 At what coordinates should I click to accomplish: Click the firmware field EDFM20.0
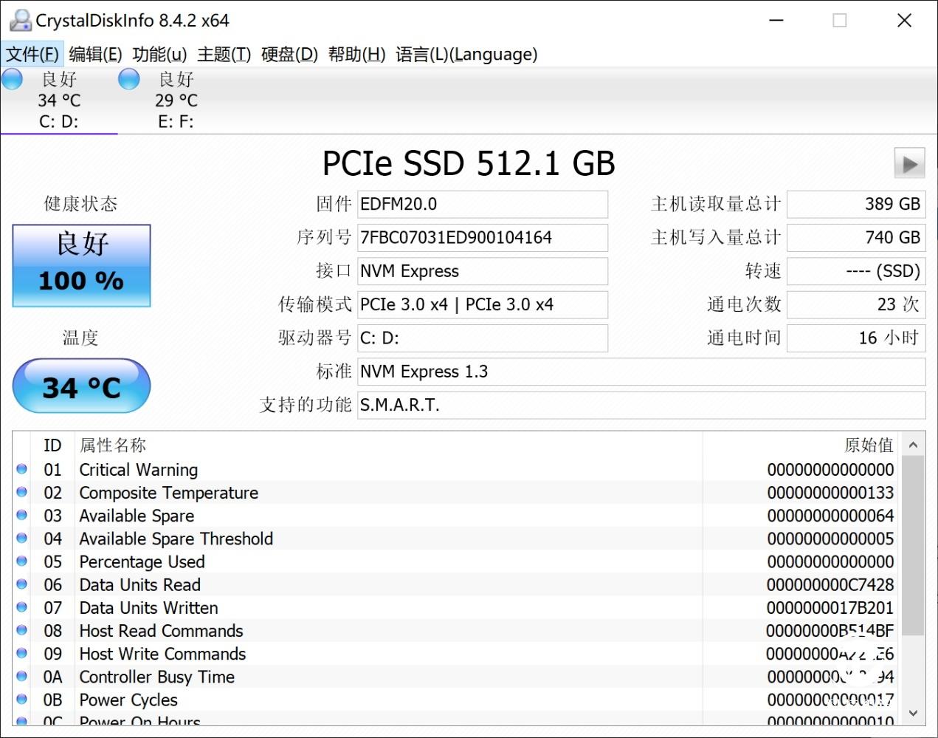point(483,204)
